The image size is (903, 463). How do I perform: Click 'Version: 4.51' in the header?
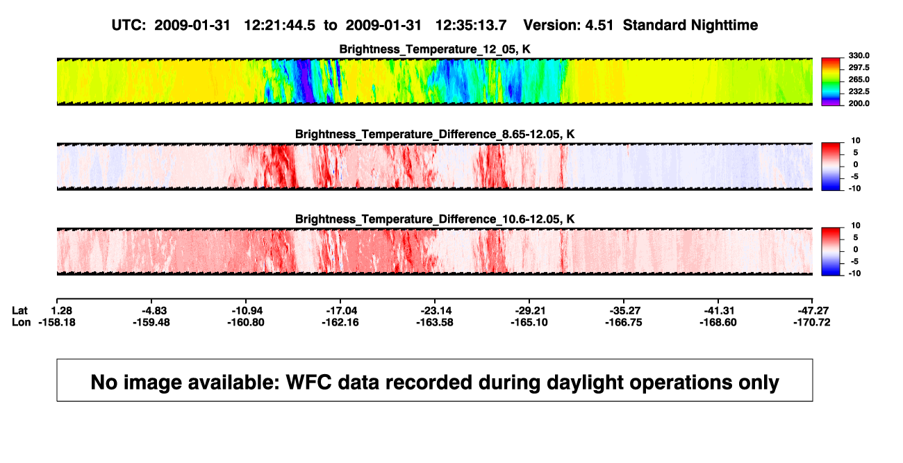pyautogui.click(x=568, y=26)
